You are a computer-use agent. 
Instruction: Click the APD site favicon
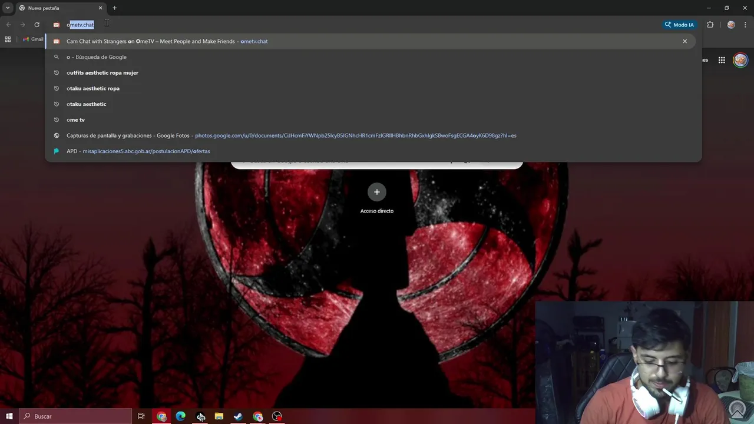coord(57,151)
